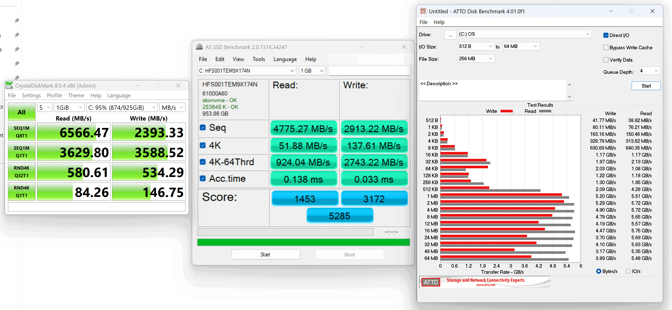Click the third pin icon in left sidebar
672x310 pixels.
pyautogui.click(x=17, y=49)
